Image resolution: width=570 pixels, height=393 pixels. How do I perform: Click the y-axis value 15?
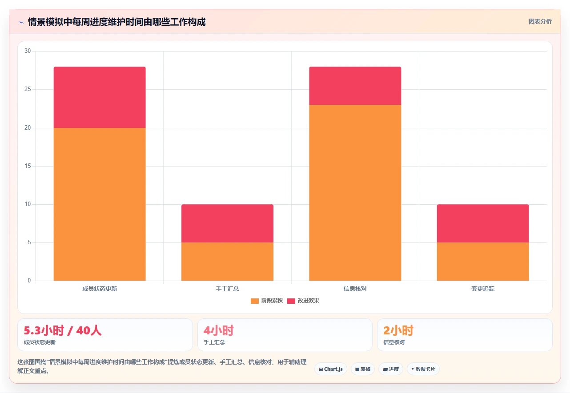[x=28, y=166]
